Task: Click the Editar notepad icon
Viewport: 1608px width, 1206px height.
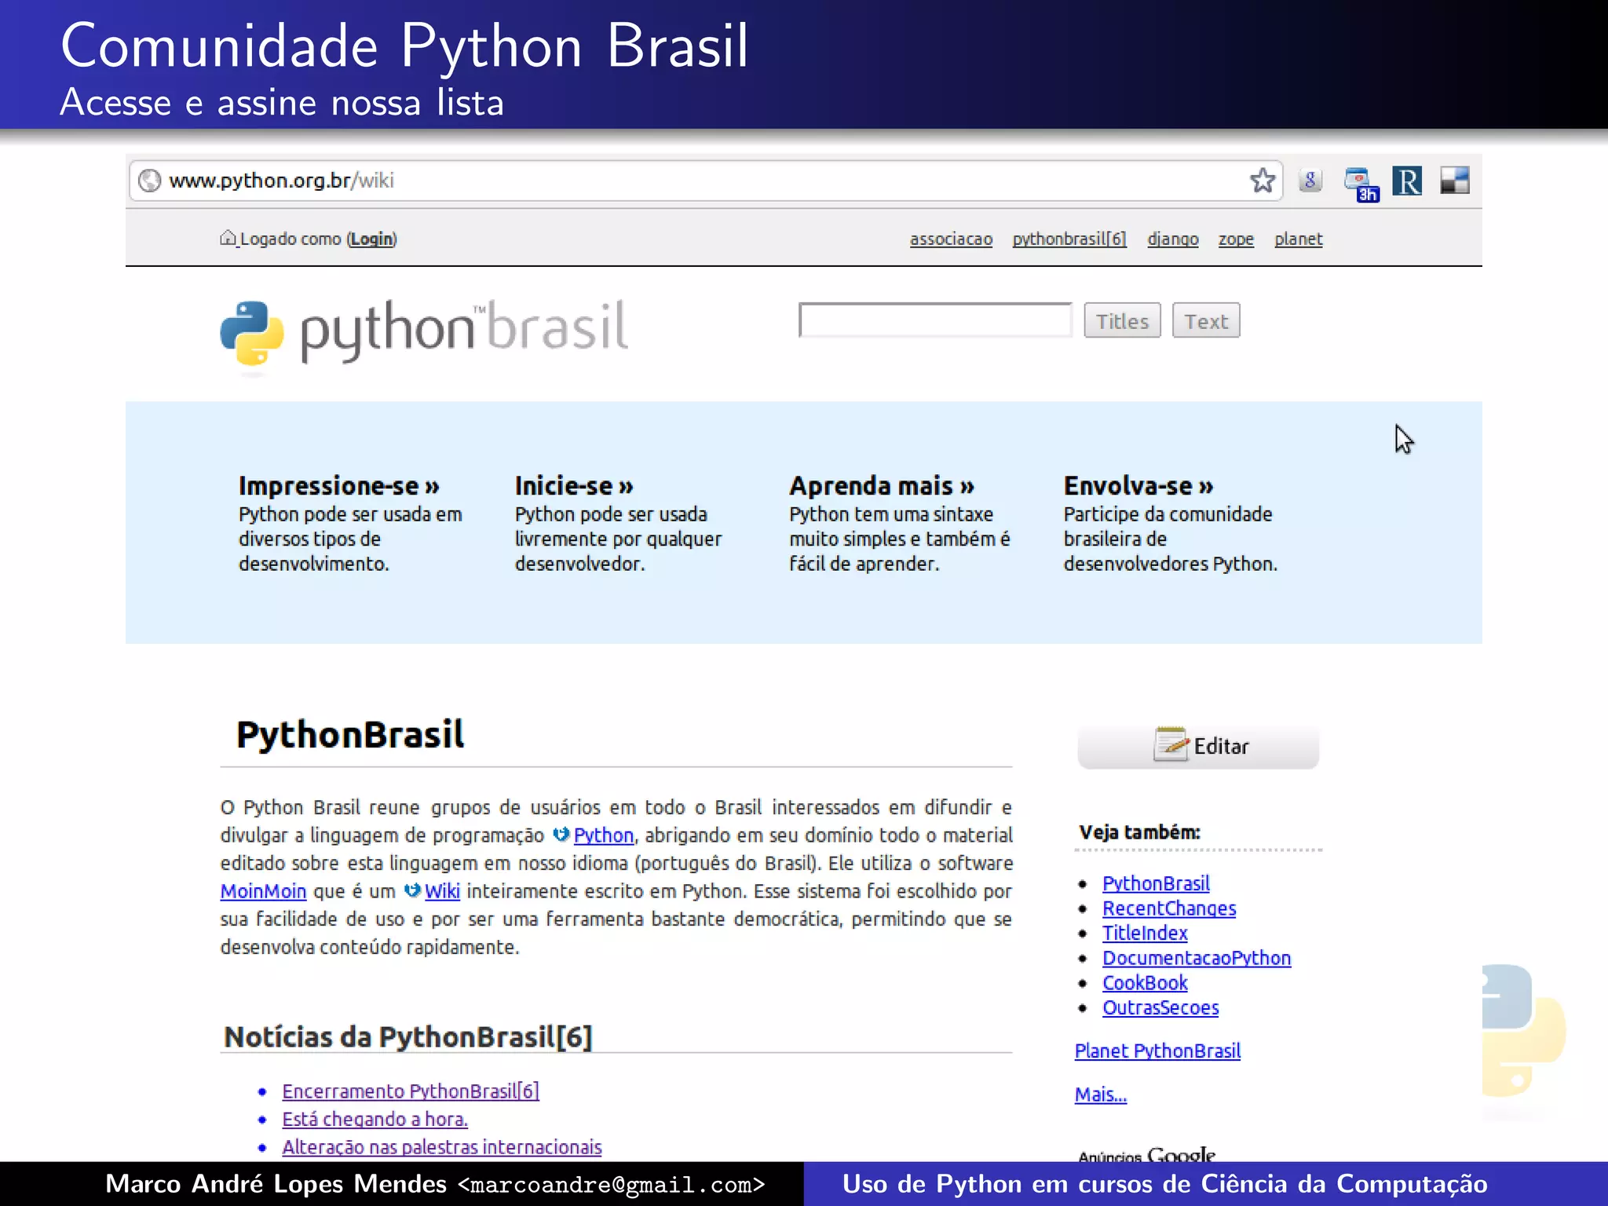Action: click(x=1171, y=744)
